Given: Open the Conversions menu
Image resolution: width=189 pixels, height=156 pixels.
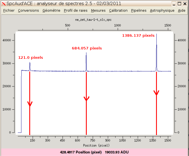Looking at the screenshot, I should pos(28,10).
